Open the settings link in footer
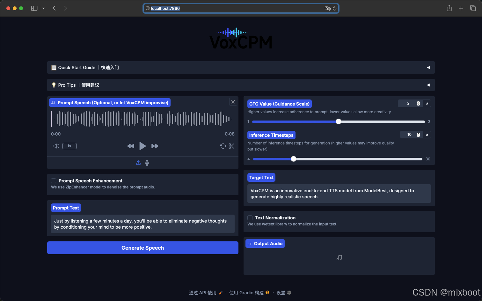Viewport: 482px width, 301px height. (284, 293)
